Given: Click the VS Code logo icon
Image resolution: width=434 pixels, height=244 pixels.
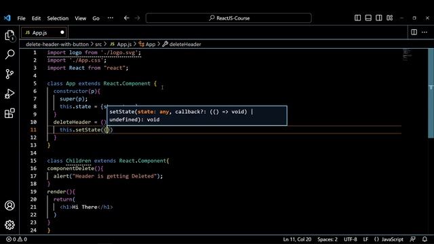Looking at the screenshot, I should click(7, 18).
